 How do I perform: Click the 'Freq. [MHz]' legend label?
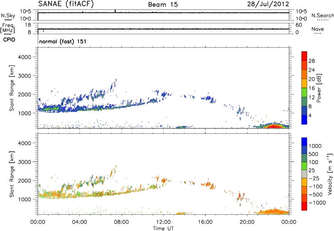(x=8, y=28)
